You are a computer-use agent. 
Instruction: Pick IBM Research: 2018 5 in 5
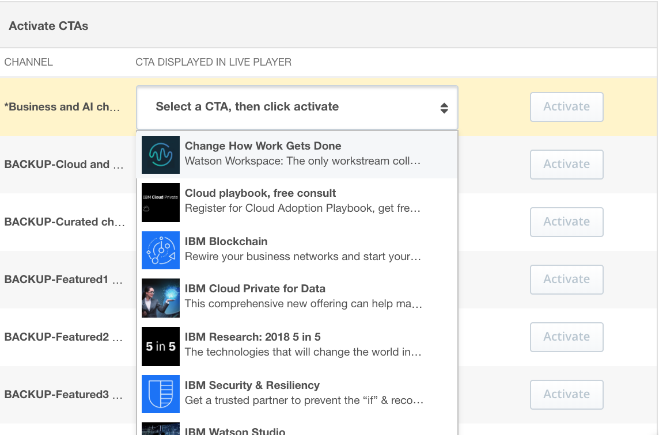click(x=297, y=346)
